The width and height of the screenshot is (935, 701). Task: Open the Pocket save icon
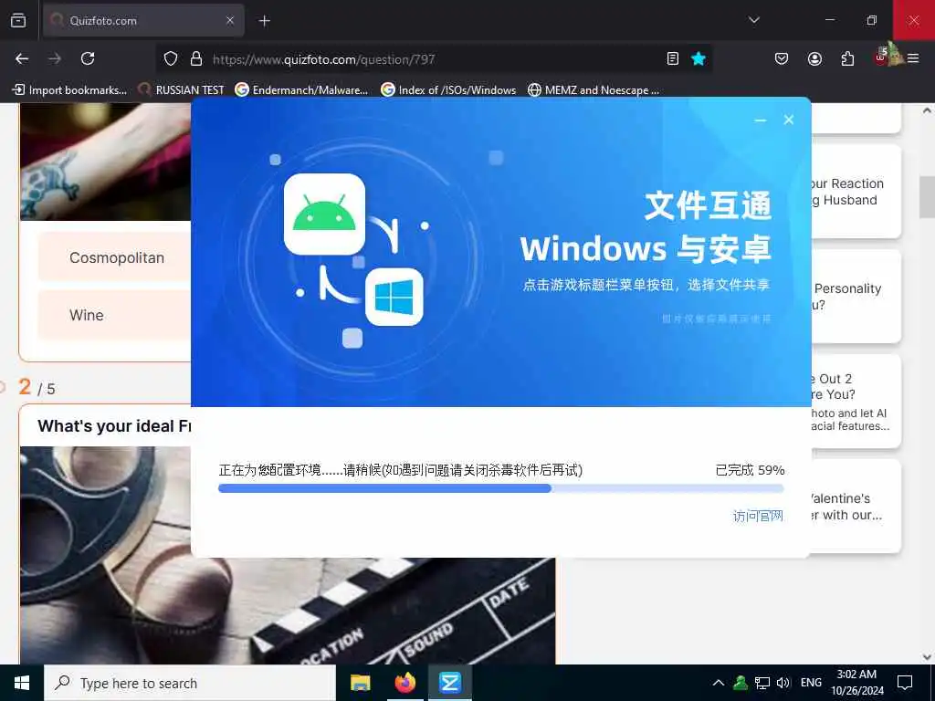coord(782,58)
